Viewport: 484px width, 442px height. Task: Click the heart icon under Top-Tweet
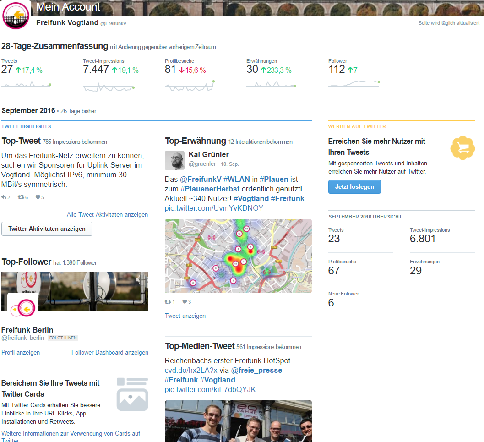pyautogui.click(x=38, y=197)
